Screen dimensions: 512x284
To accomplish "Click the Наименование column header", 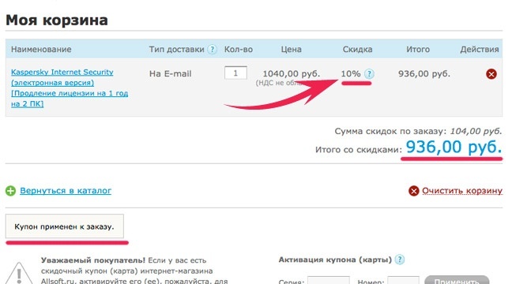I will 41,49.
